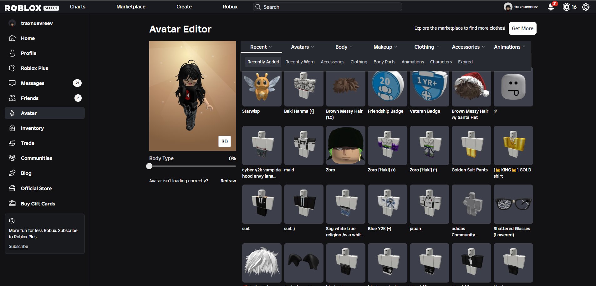This screenshot has height=286, width=596.
Task: Click the Redraw link
Action: tap(228, 181)
